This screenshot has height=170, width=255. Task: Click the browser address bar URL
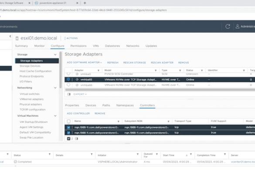pos(83,10)
